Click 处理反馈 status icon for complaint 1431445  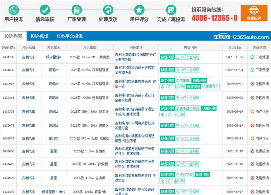click(252, 192)
